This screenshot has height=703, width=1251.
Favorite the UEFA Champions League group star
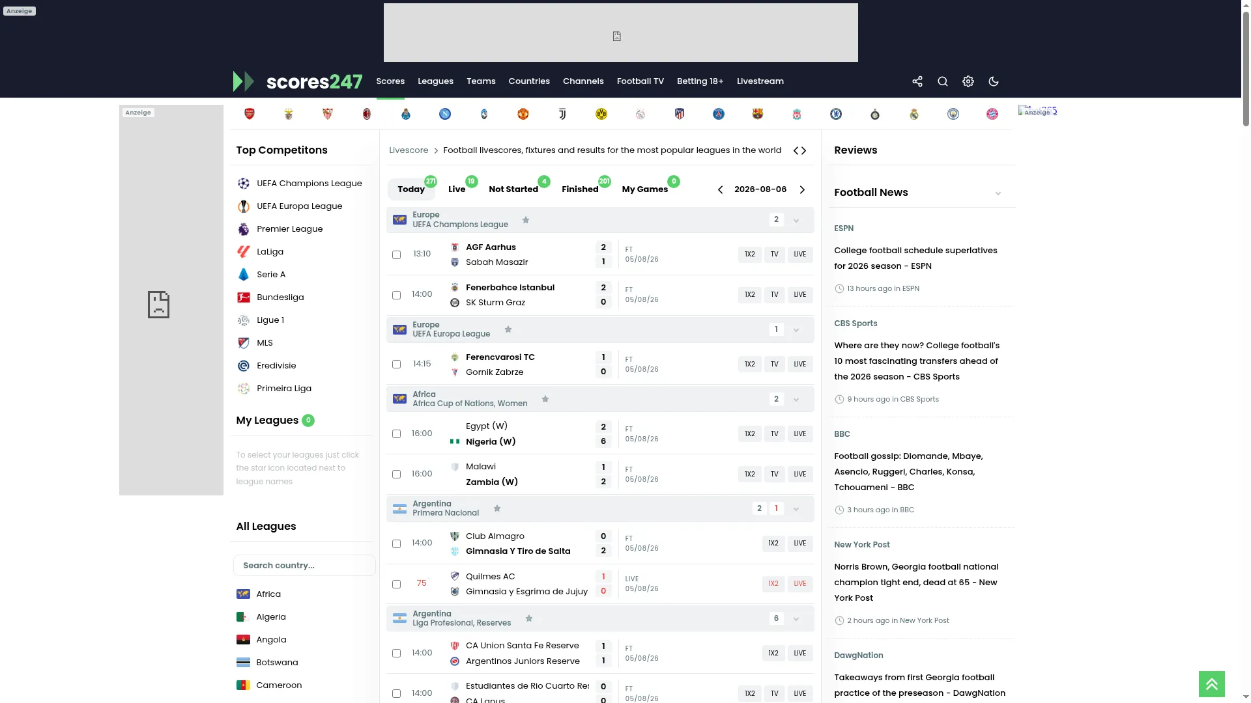(526, 220)
